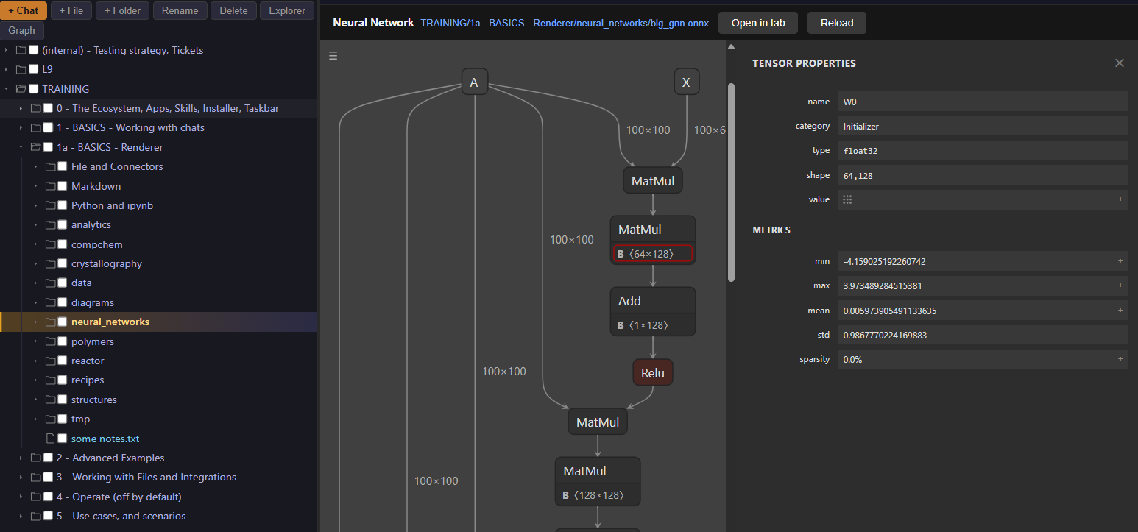1138x532 pixels.
Task: Check the box for Markdown folder
Action: coord(63,186)
